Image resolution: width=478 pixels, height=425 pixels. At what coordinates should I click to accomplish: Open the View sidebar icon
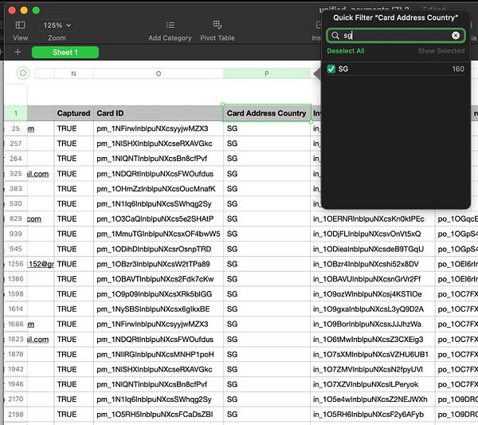click(20, 26)
